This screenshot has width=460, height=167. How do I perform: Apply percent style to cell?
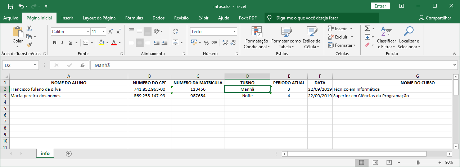click(x=206, y=42)
